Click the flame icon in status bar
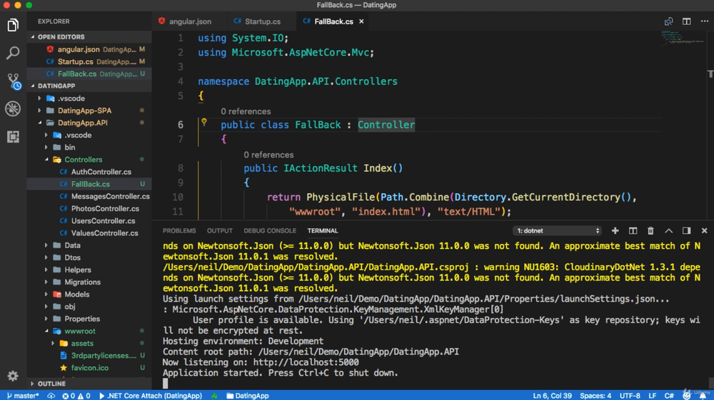 (x=214, y=396)
